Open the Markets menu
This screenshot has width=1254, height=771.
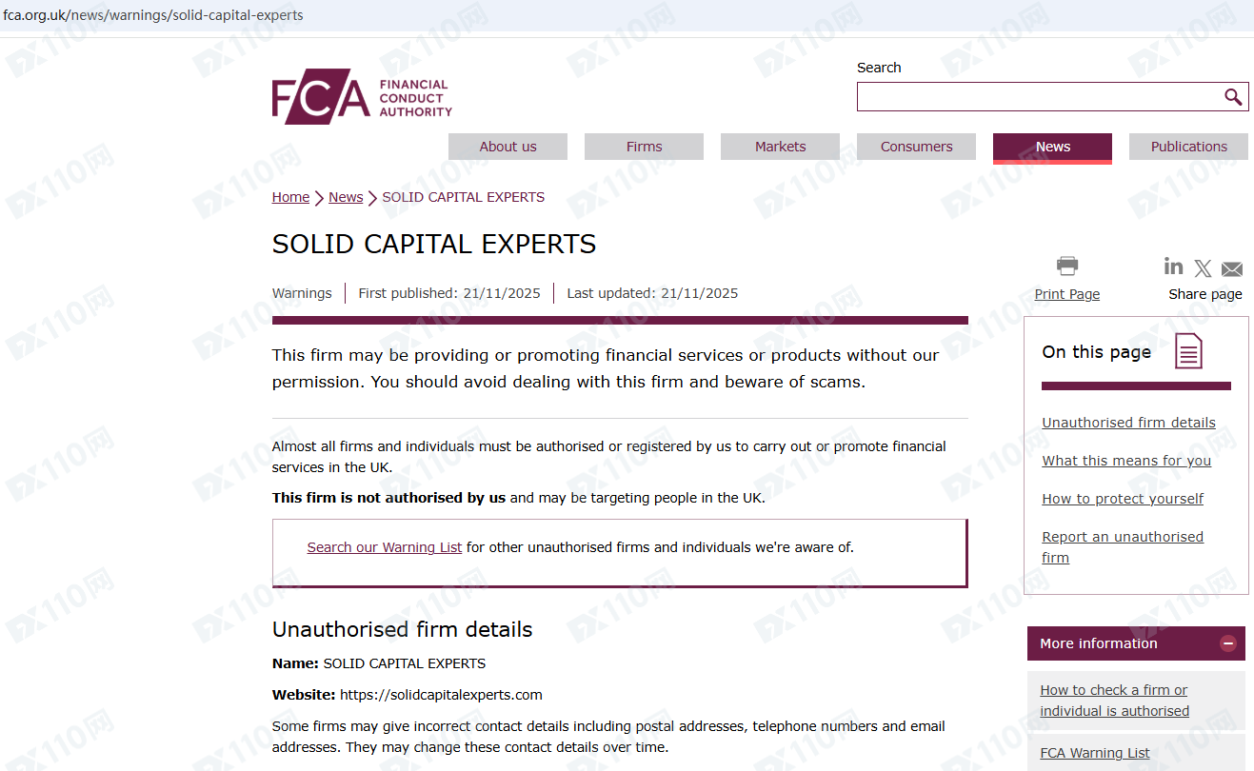point(780,147)
